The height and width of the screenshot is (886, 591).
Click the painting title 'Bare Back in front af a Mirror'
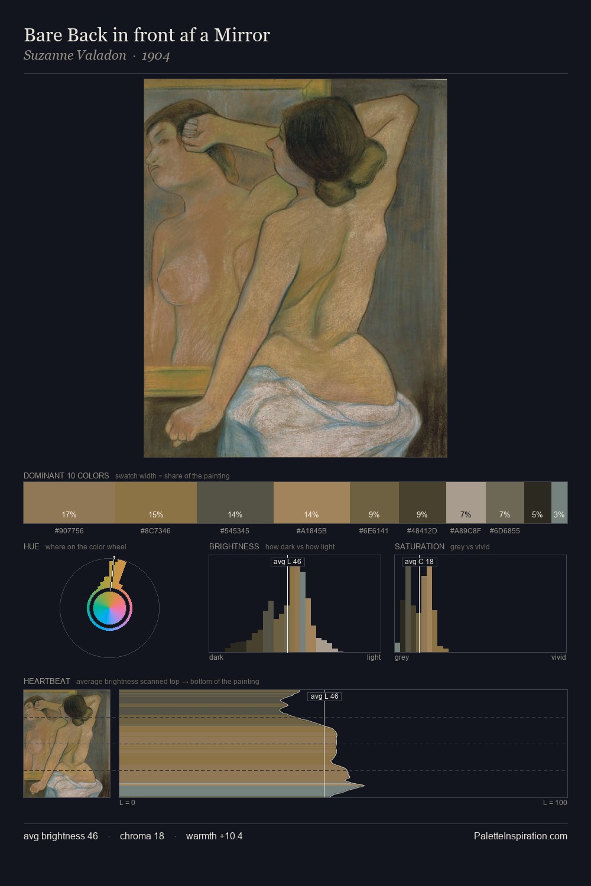(147, 35)
